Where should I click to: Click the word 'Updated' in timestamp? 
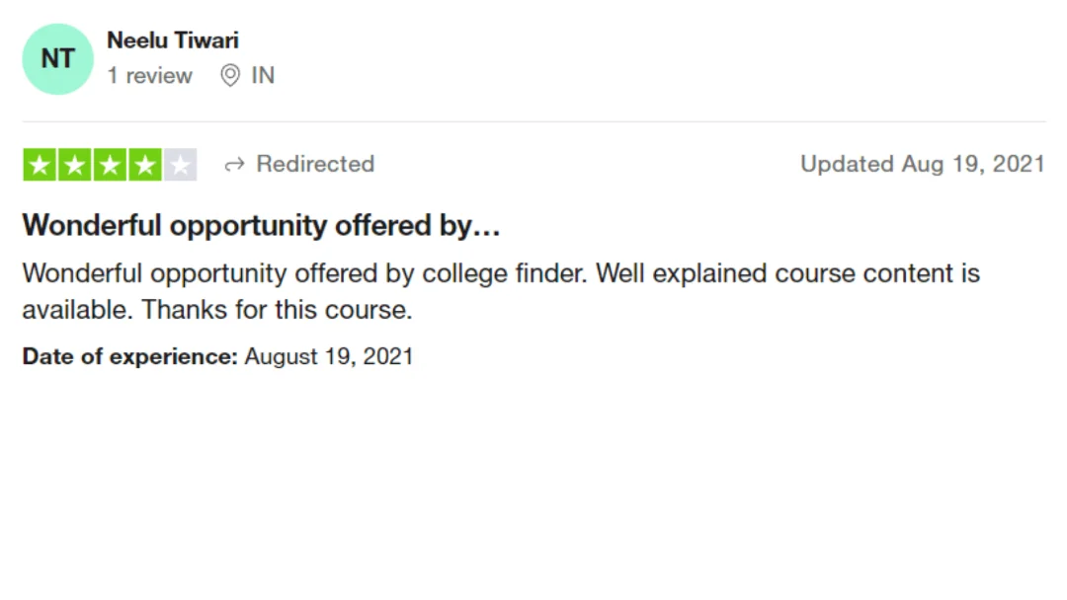point(848,164)
